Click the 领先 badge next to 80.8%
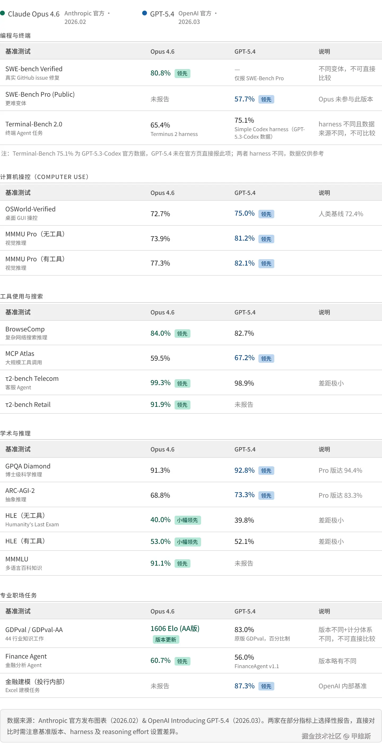Image resolution: width=382 pixels, height=751 pixels. (182, 74)
